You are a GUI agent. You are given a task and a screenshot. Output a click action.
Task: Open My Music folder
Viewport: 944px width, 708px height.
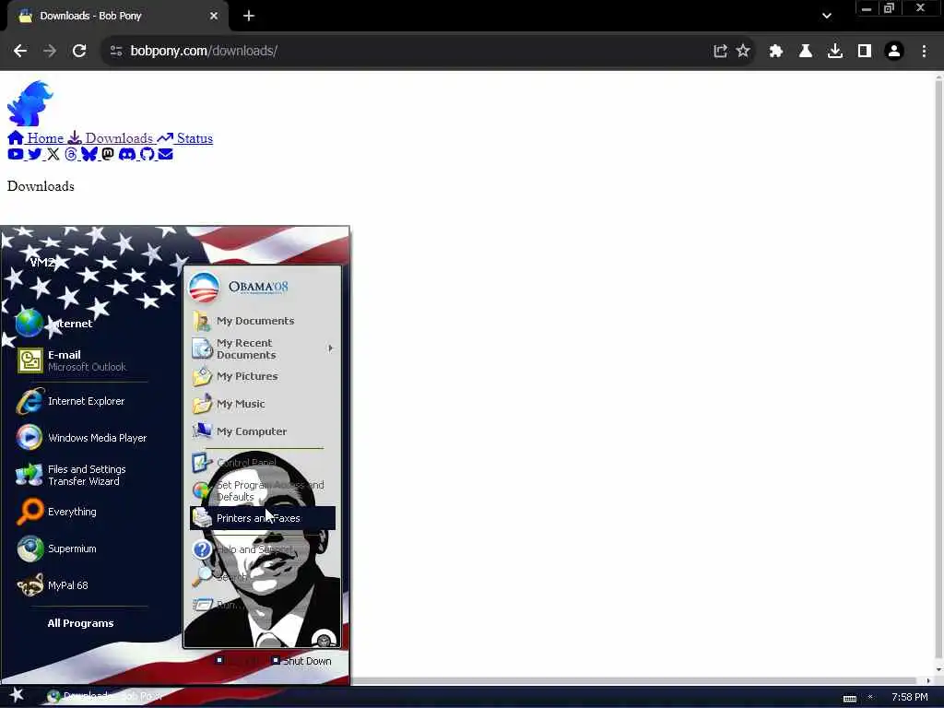263,404
